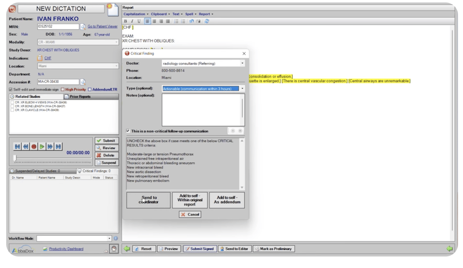Viewport: 463px width, 268px height.
Task: Open the Spell menu
Action: 189,14
